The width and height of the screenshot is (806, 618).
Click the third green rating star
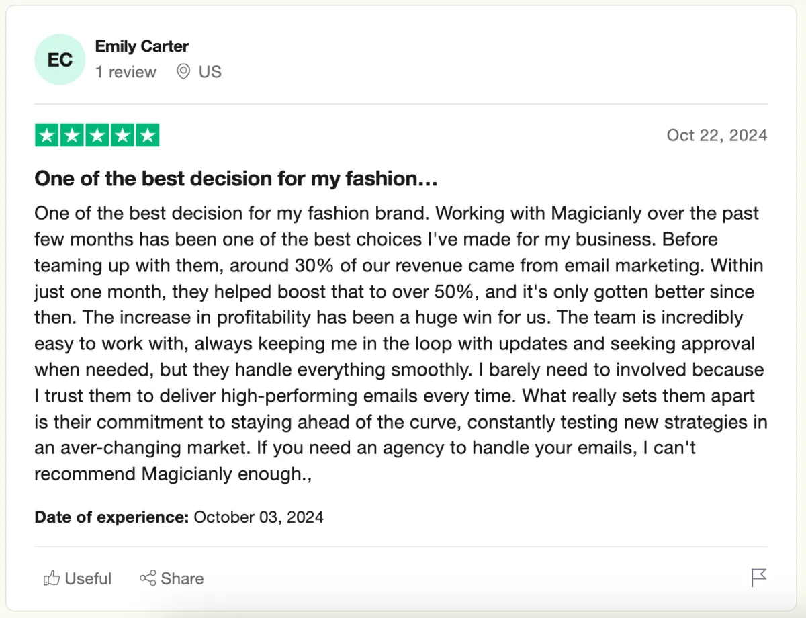(97, 135)
